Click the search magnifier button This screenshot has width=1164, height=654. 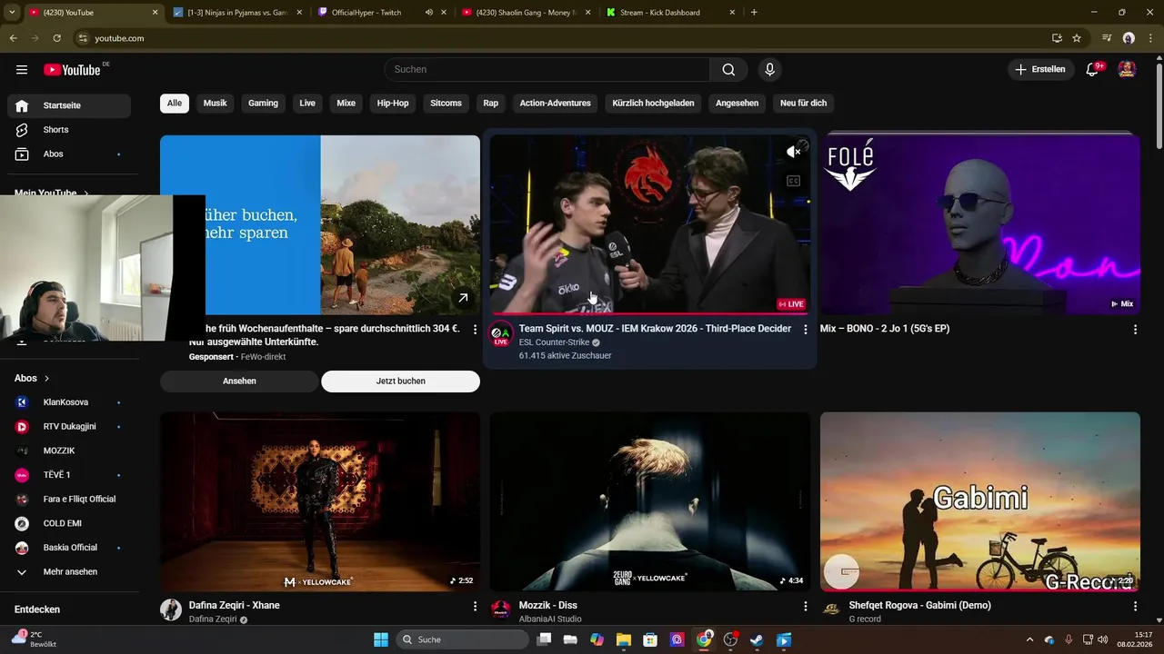click(728, 70)
